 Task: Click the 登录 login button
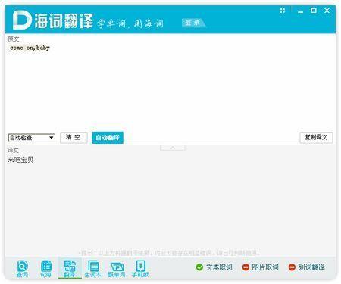coord(193,23)
